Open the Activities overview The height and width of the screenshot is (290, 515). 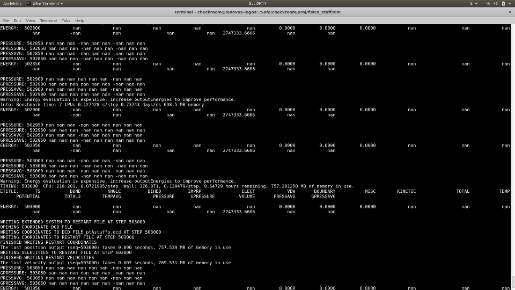coord(12,3)
